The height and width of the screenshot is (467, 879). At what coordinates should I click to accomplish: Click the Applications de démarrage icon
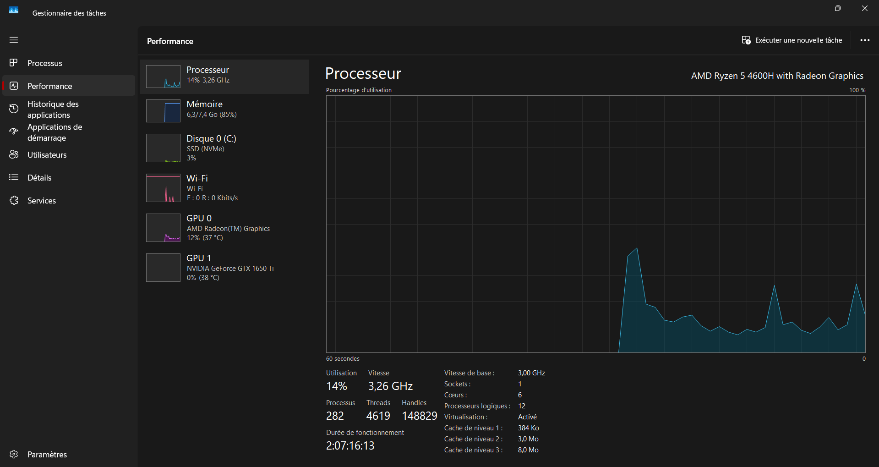coord(14,132)
